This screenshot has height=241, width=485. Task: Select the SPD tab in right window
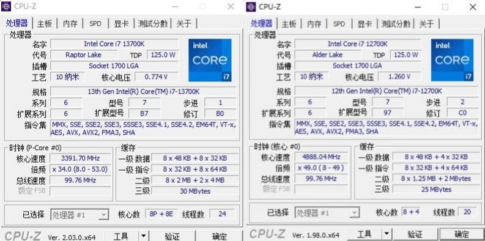(339, 23)
